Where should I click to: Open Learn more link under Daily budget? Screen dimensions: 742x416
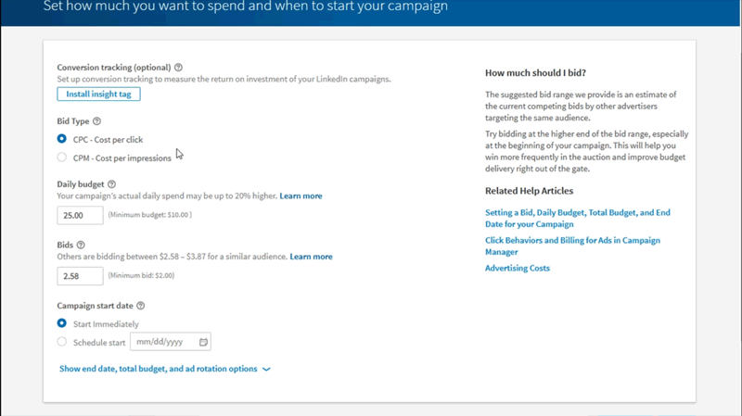pyautogui.click(x=301, y=196)
